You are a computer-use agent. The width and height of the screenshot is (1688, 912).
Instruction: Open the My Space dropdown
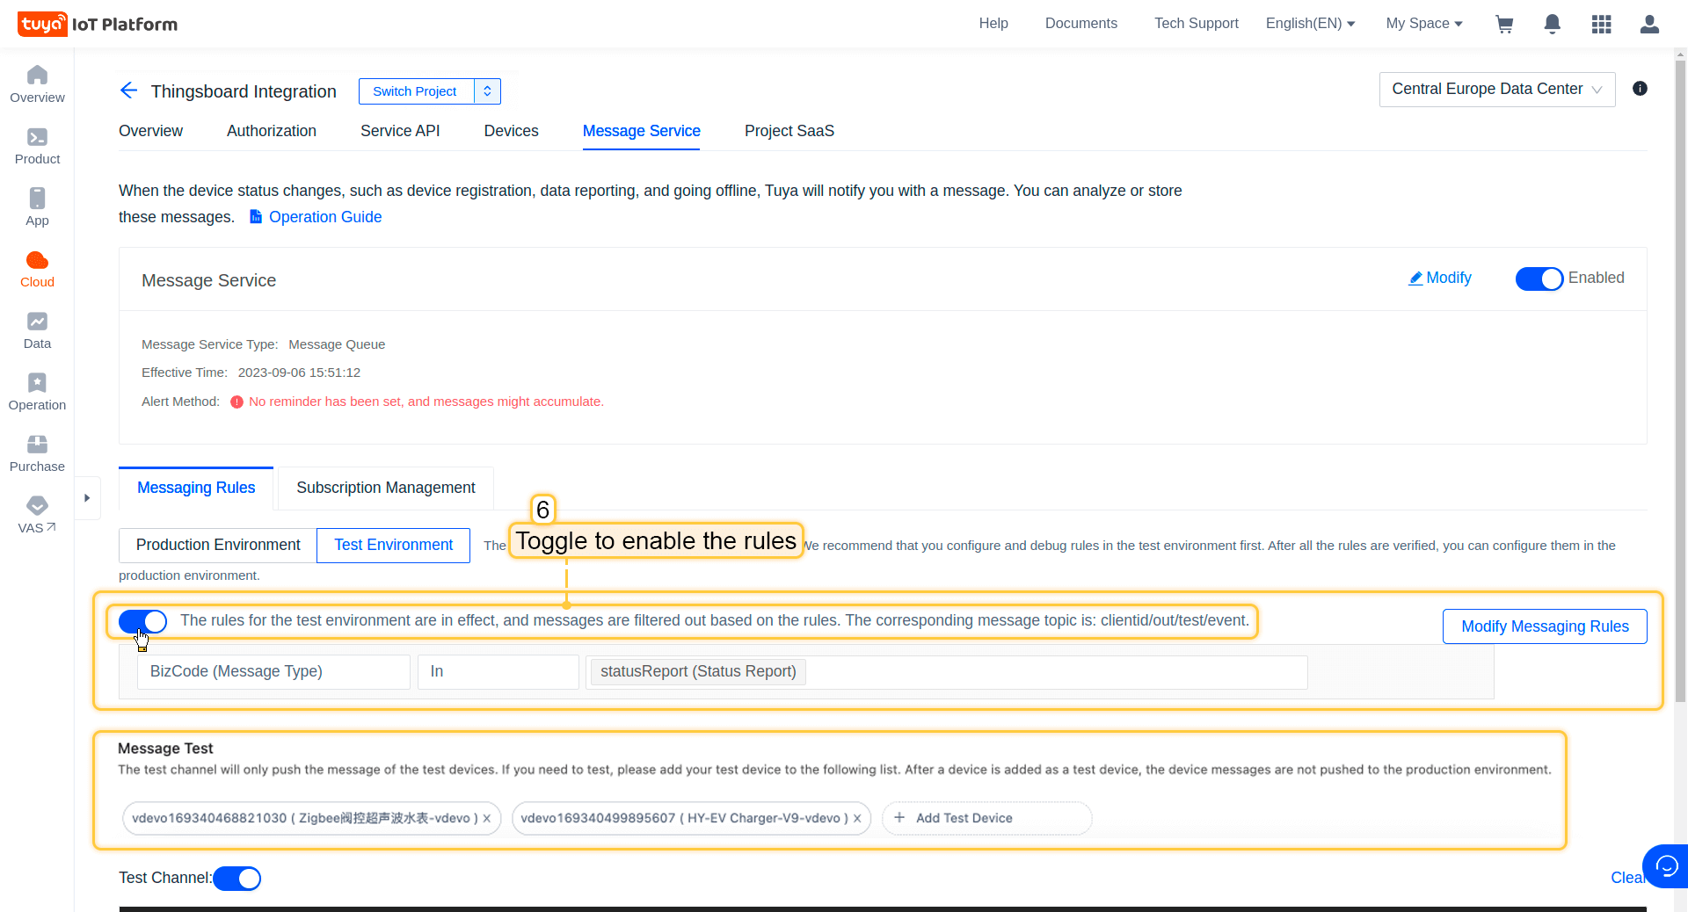click(x=1423, y=24)
